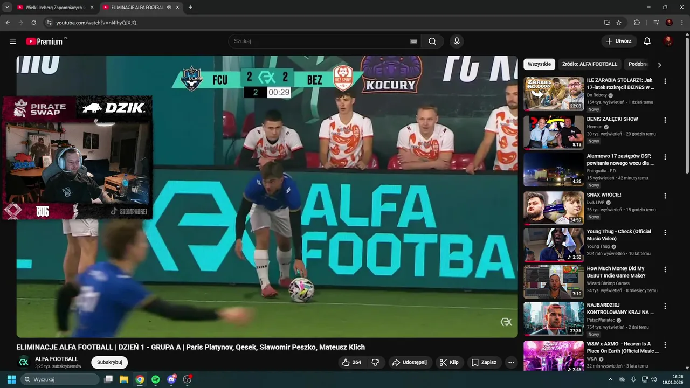The image size is (690, 388).
Task: Click the search magnifier button
Action: pos(432,41)
